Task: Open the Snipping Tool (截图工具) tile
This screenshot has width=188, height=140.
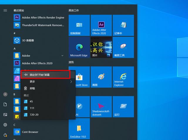Action: point(123,47)
